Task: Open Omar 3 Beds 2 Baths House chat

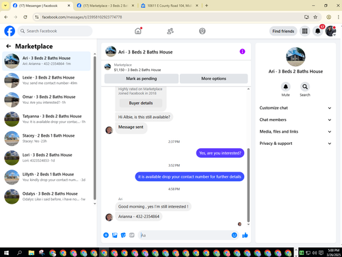Action: (x=47, y=100)
